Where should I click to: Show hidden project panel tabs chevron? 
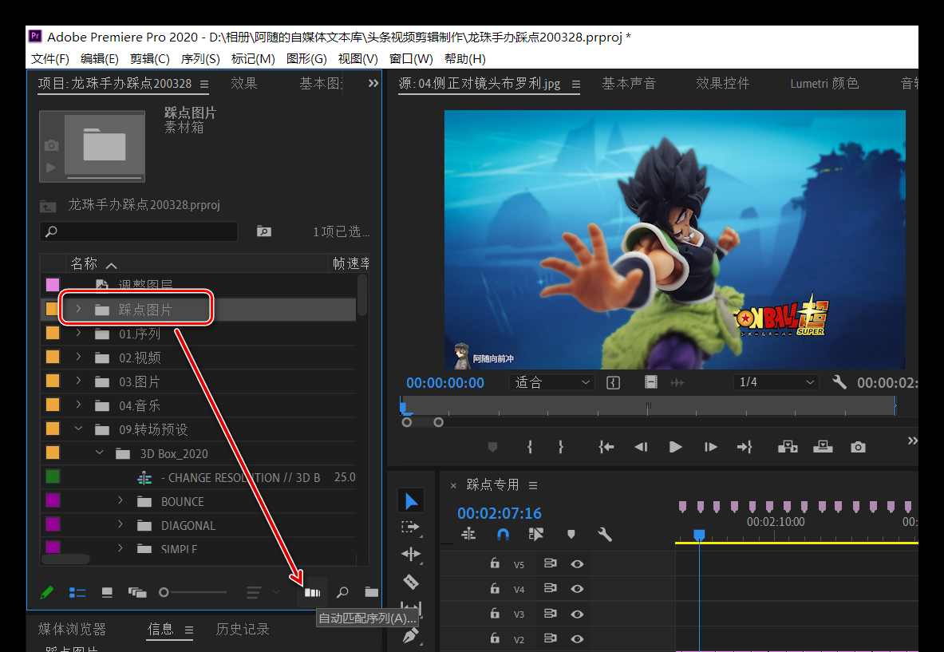pos(373,83)
